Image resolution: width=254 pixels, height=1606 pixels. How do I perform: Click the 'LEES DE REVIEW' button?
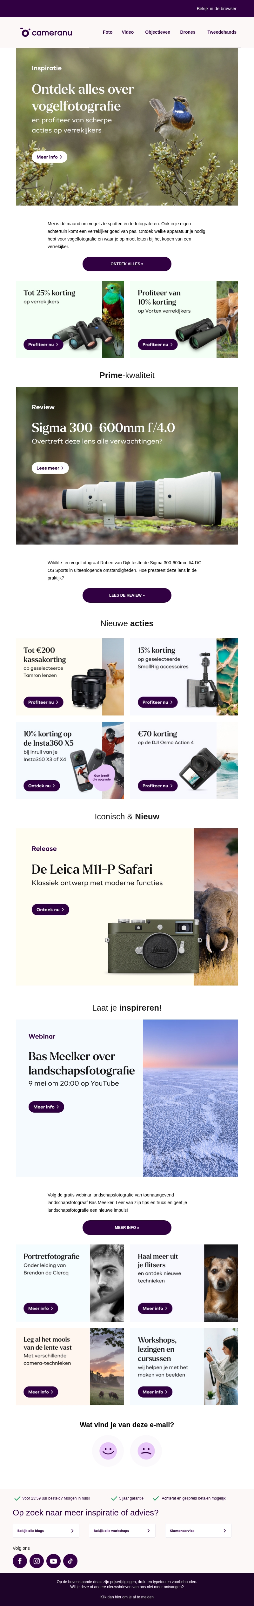click(x=127, y=595)
